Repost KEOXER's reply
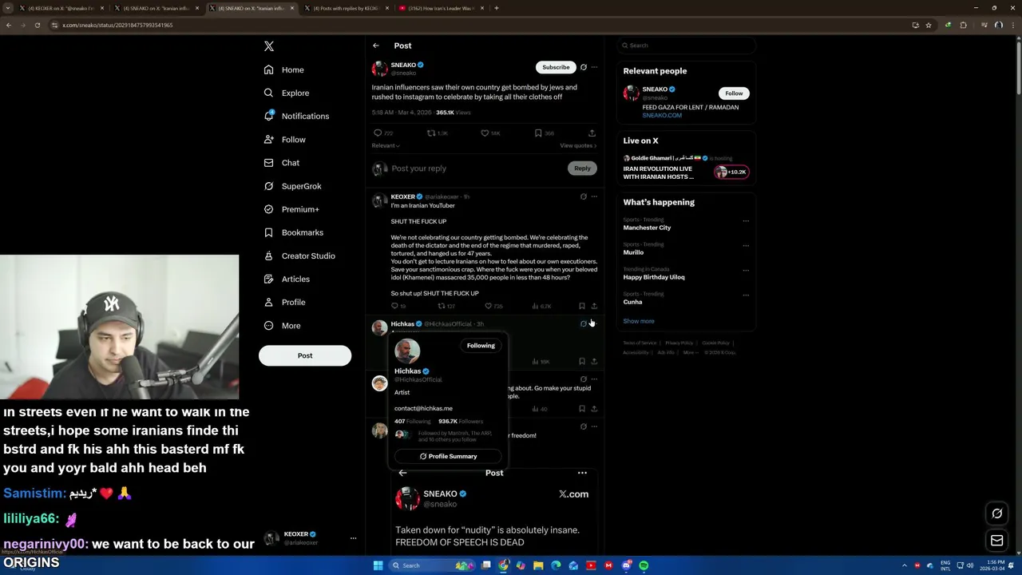1022x575 pixels. tap(442, 306)
